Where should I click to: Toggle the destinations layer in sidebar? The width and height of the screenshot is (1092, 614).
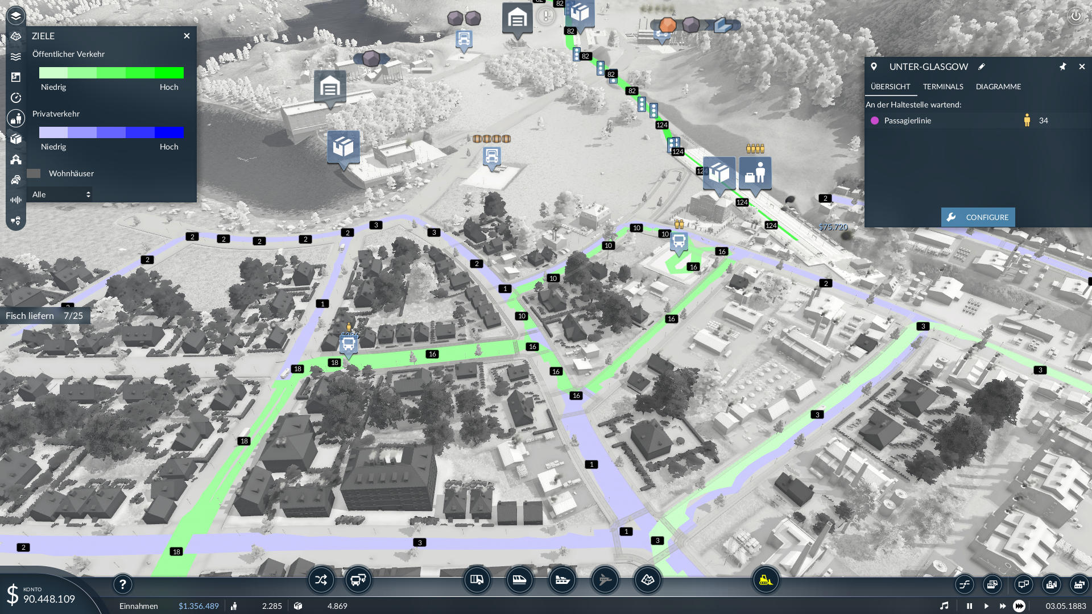tap(16, 118)
